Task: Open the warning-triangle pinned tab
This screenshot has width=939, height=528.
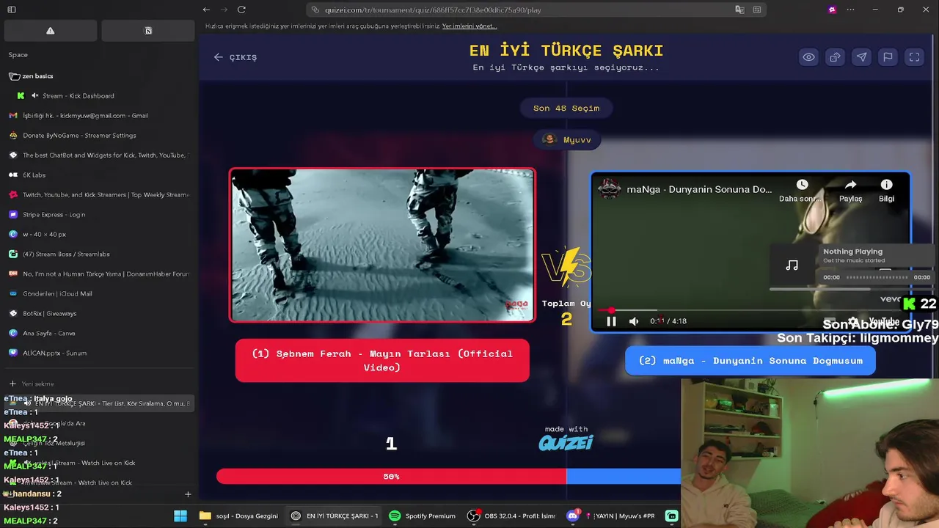Action: point(51,31)
